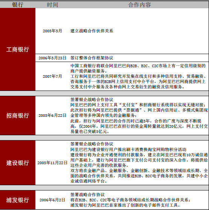This screenshot has height=210, width=209.
Task: Select the 招商银行 bank cell
Action: [x=18, y=115]
